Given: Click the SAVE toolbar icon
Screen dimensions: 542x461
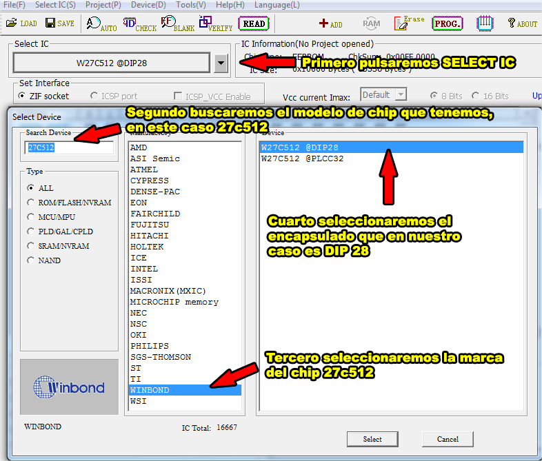Looking at the screenshot, I should coord(59,23).
